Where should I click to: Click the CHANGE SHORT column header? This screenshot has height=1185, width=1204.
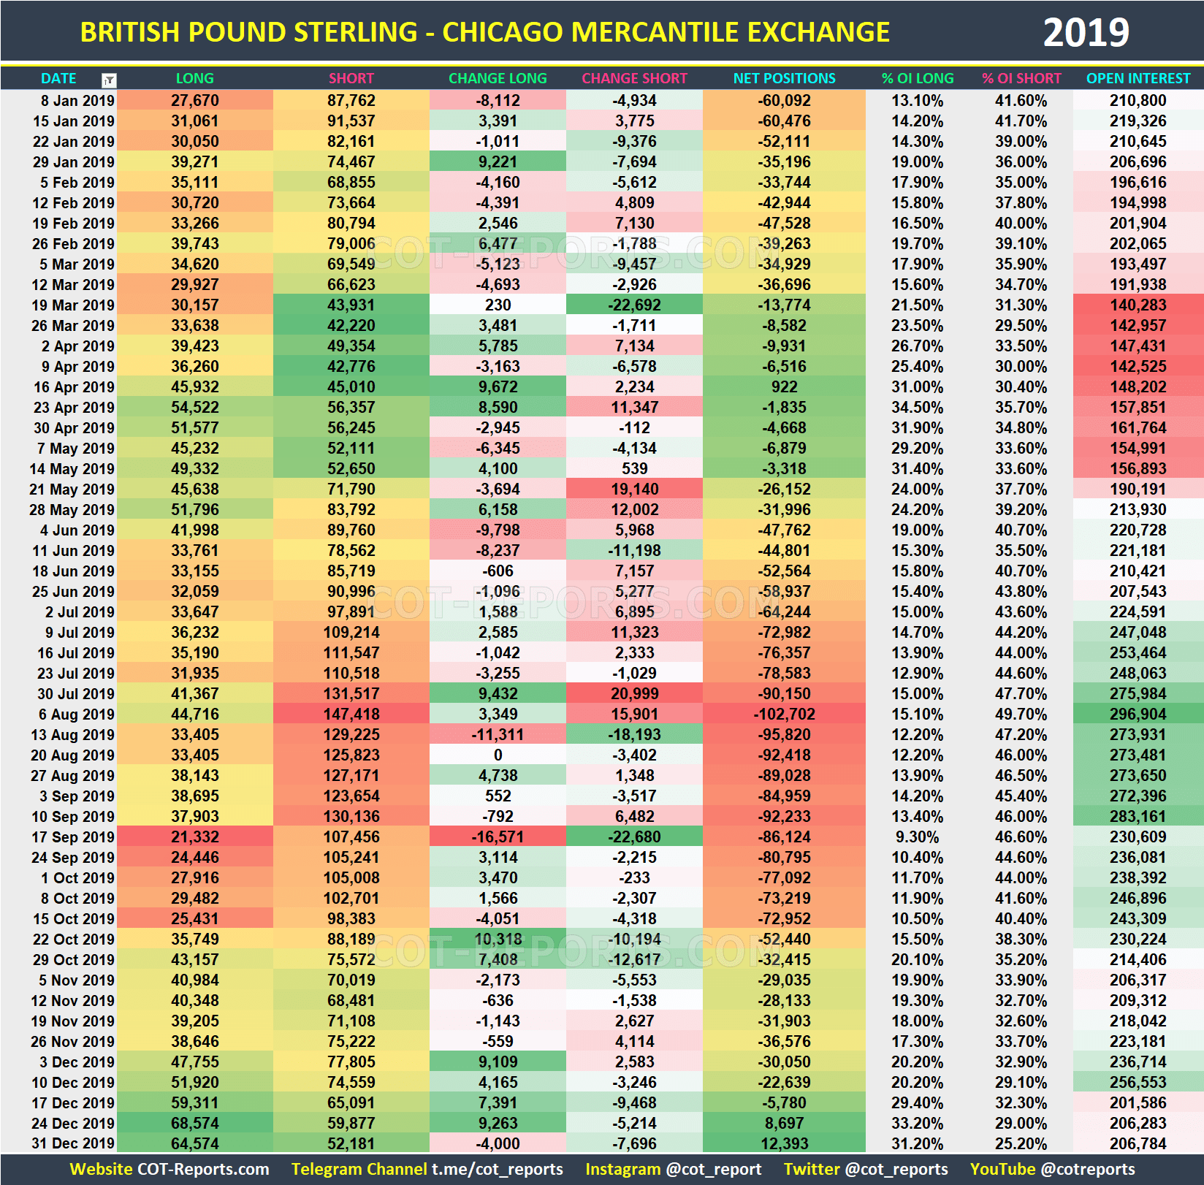(634, 79)
